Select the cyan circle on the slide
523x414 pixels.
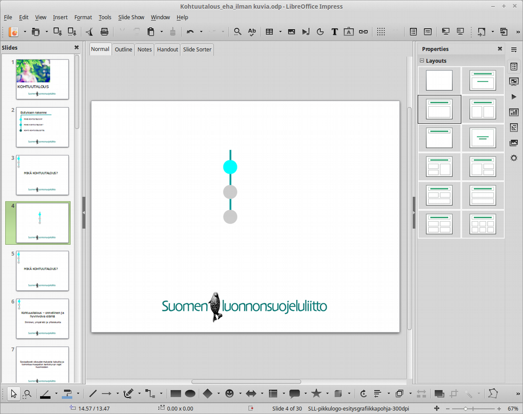pyautogui.click(x=230, y=167)
